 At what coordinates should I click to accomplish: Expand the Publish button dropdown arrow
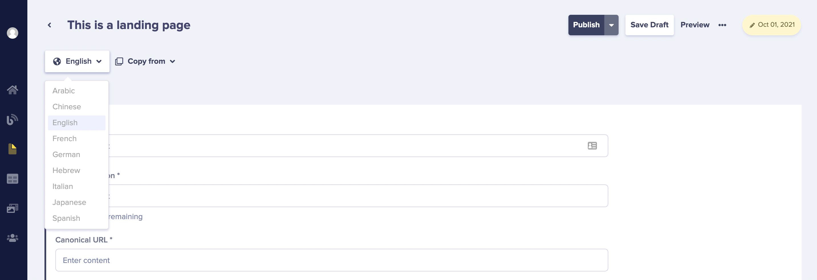coord(611,25)
